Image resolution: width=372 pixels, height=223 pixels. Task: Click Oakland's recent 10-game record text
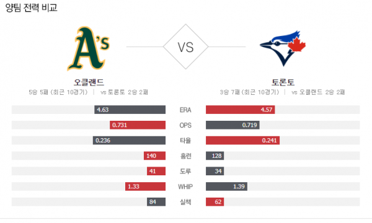coord(58,92)
